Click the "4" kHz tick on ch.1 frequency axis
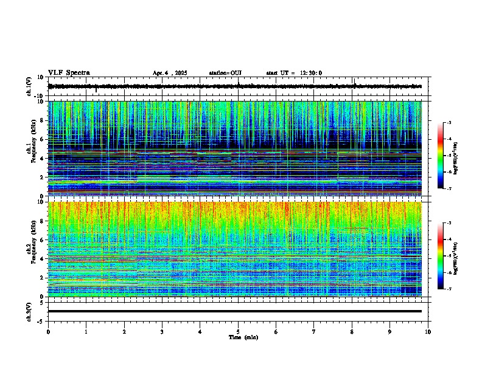 [x=43, y=159]
